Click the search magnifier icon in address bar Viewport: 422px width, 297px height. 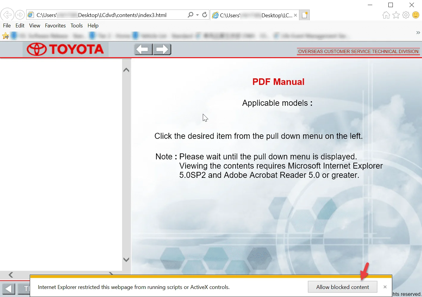tap(190, 15)
